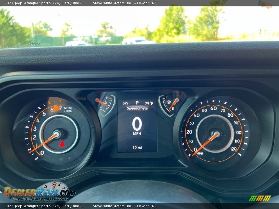Click the 120 mark on speedometer

pyautogui.click(x=233, y=149)
